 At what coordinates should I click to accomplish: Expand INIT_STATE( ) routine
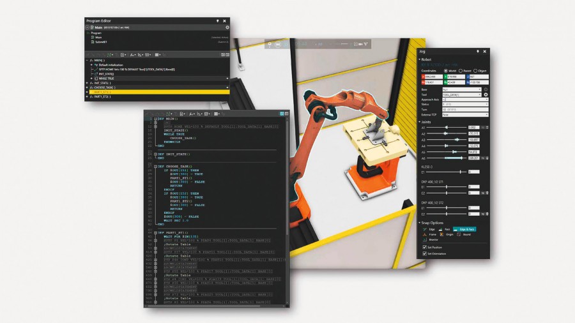coord(87,83)
